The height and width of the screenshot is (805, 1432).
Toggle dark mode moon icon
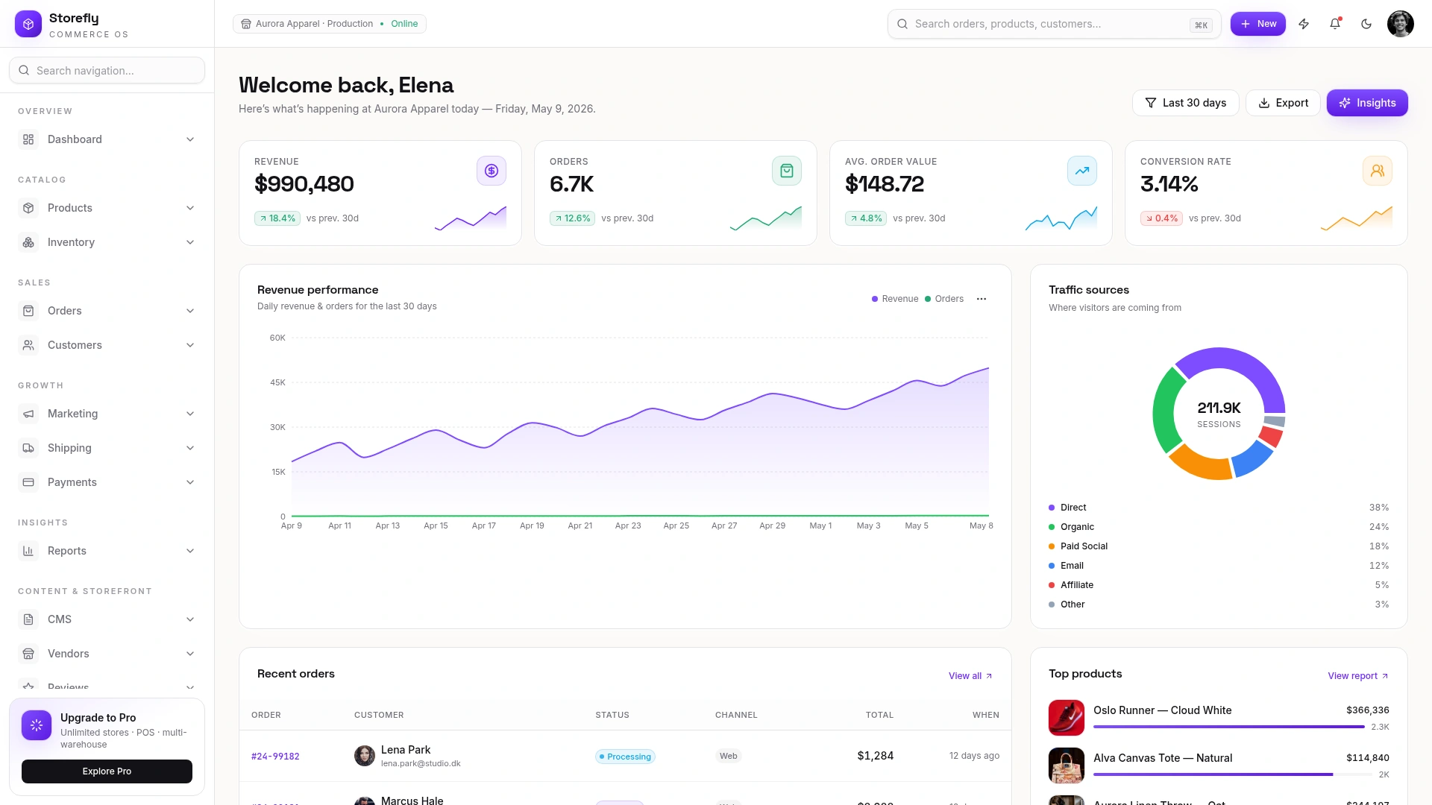[x=1366, y=24]
